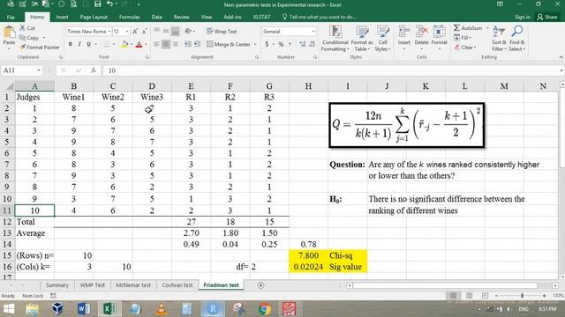Click the Delete cells icon

coord(421,32)
